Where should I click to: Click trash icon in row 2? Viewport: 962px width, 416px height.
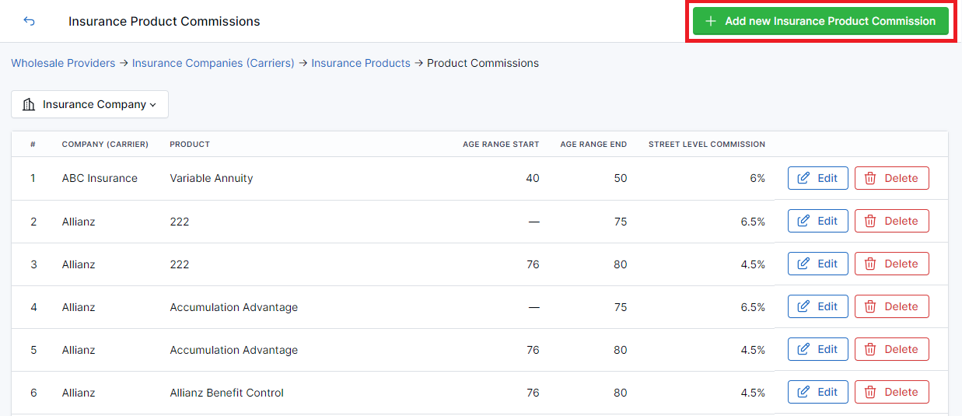(x=870, y=221)
